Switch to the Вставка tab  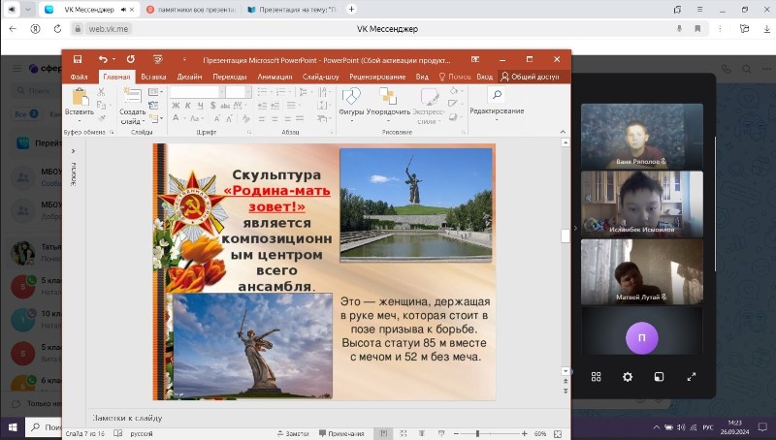point(153,77)
